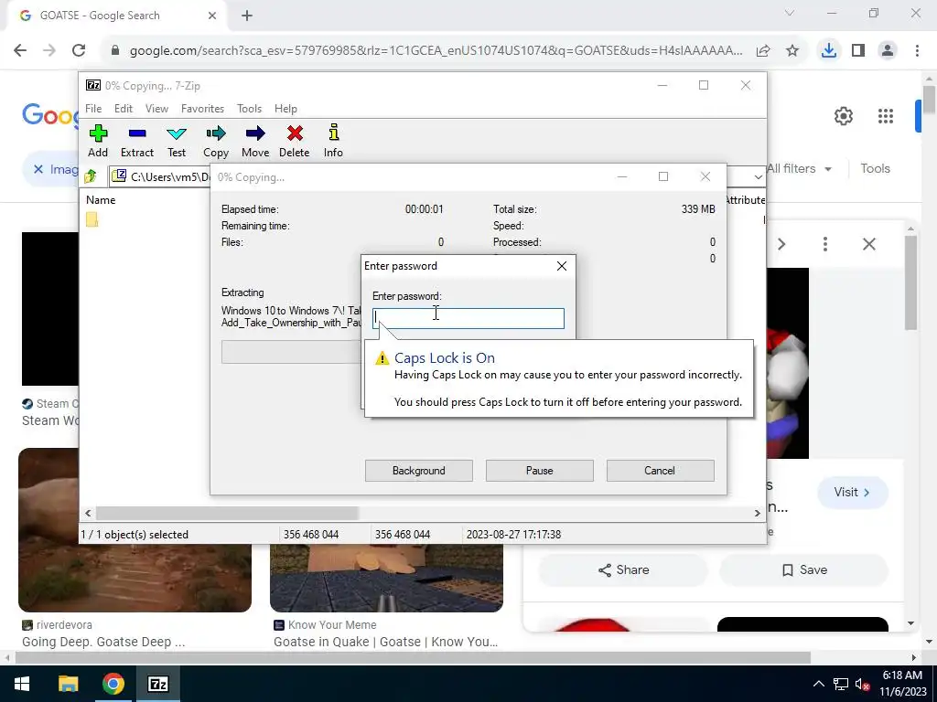Click the Add toolbar icon in 7-Zip
Viewport: 937px width, 702px height.
(98, 141)
